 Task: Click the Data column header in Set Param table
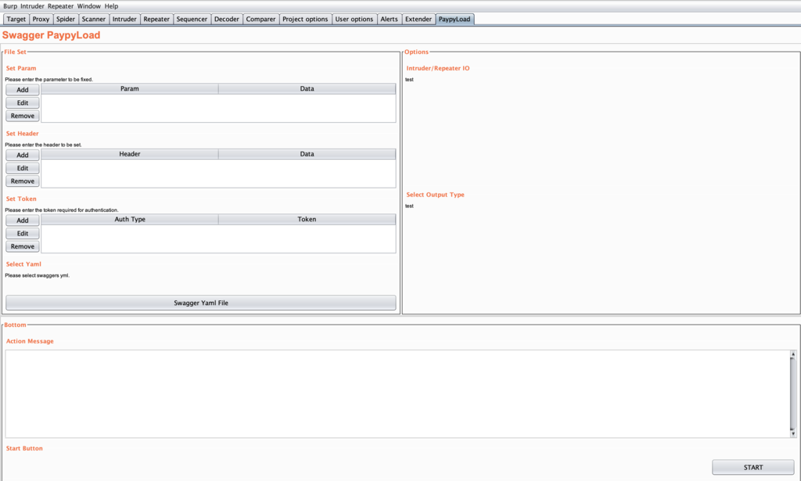(x=307, y=89)
